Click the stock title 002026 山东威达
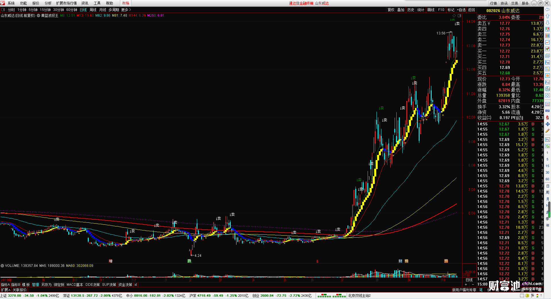 [503, 11]
